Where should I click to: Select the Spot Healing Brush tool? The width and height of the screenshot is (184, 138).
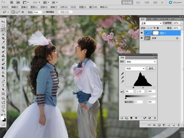click(x=3, y=47)
